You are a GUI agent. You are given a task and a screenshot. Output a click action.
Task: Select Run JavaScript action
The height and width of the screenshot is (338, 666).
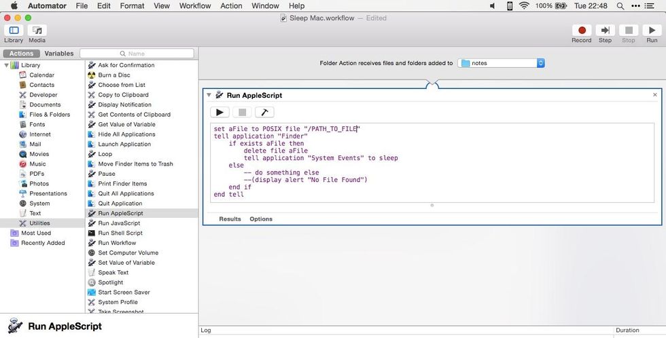coord(119,223)
